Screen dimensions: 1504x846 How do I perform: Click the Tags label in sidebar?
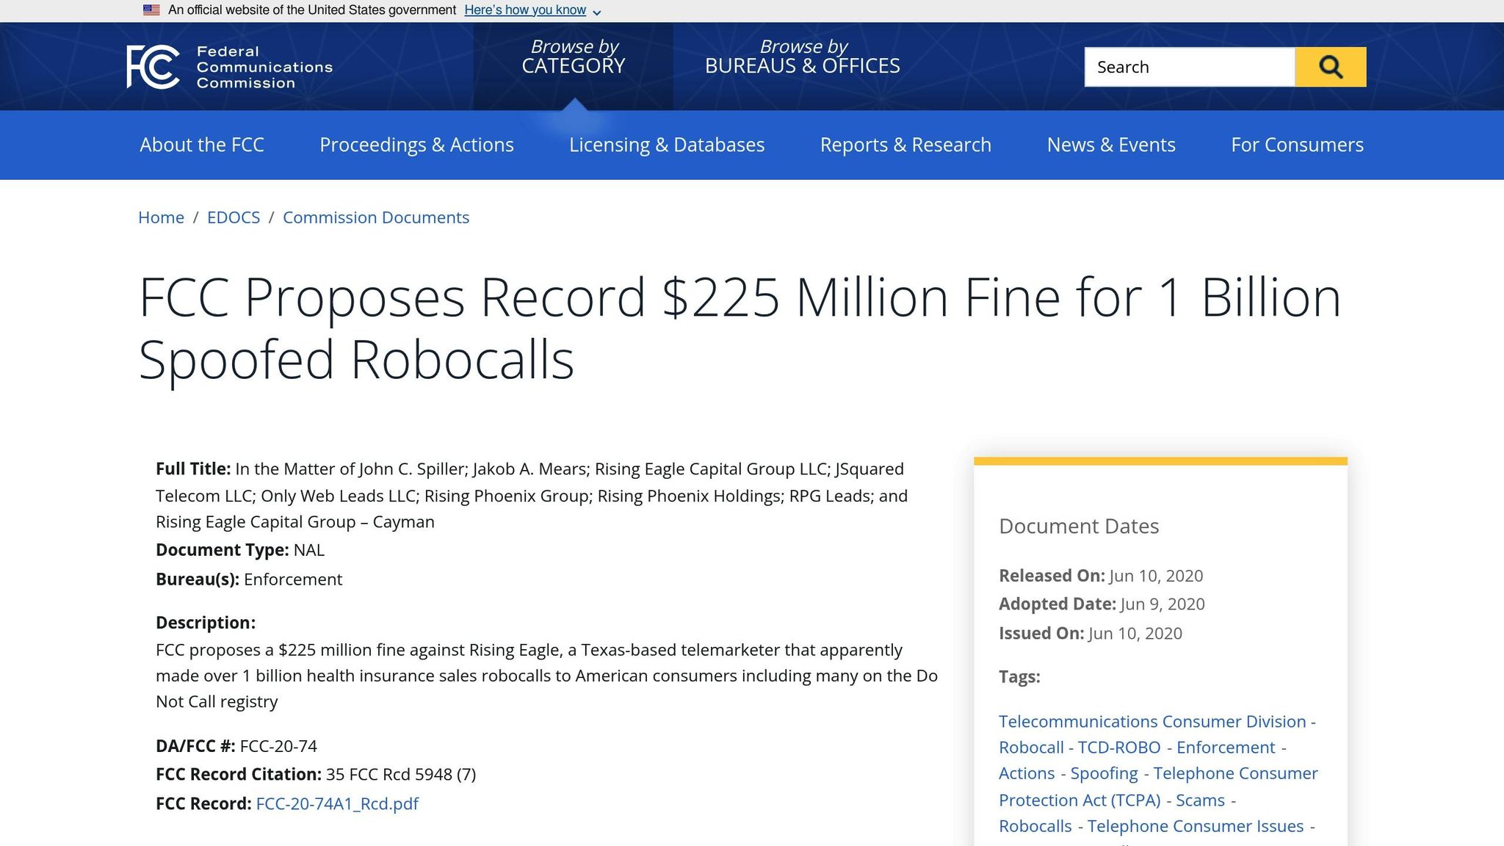coord(1019,676)
